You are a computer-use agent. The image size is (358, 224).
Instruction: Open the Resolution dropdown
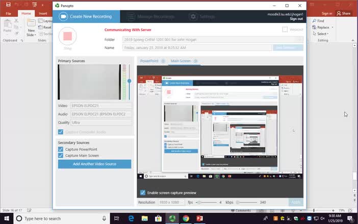171,202
